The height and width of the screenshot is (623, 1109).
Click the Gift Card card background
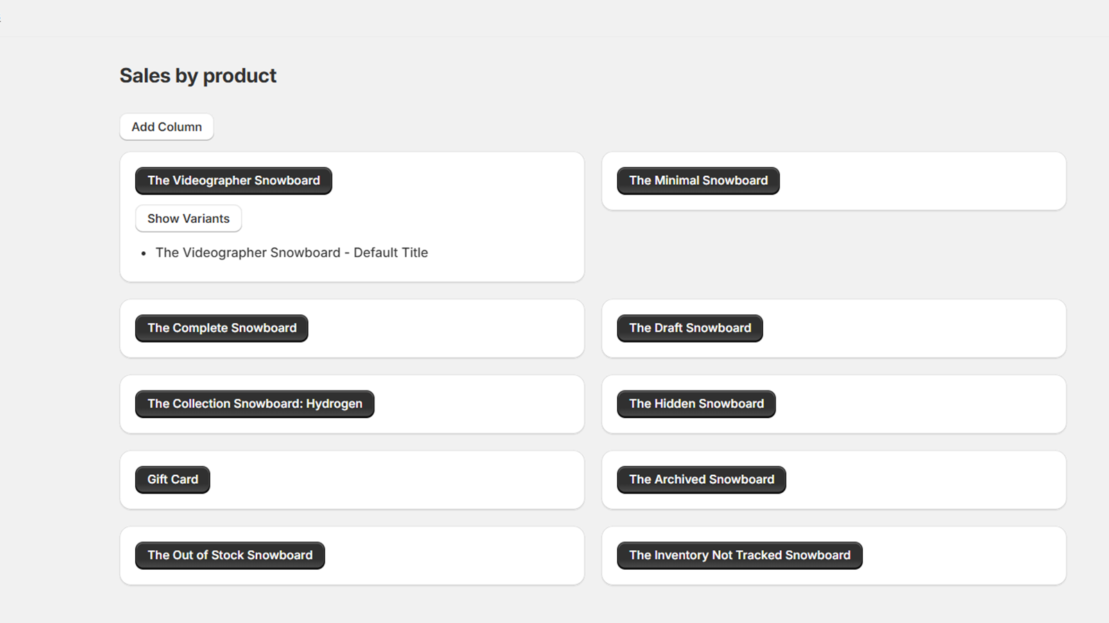click(395, 480)
